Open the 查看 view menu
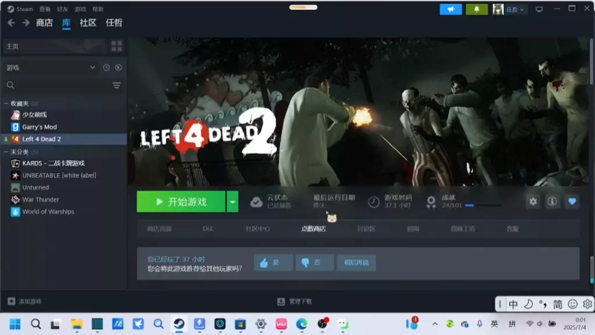 [x=45, y=9]
